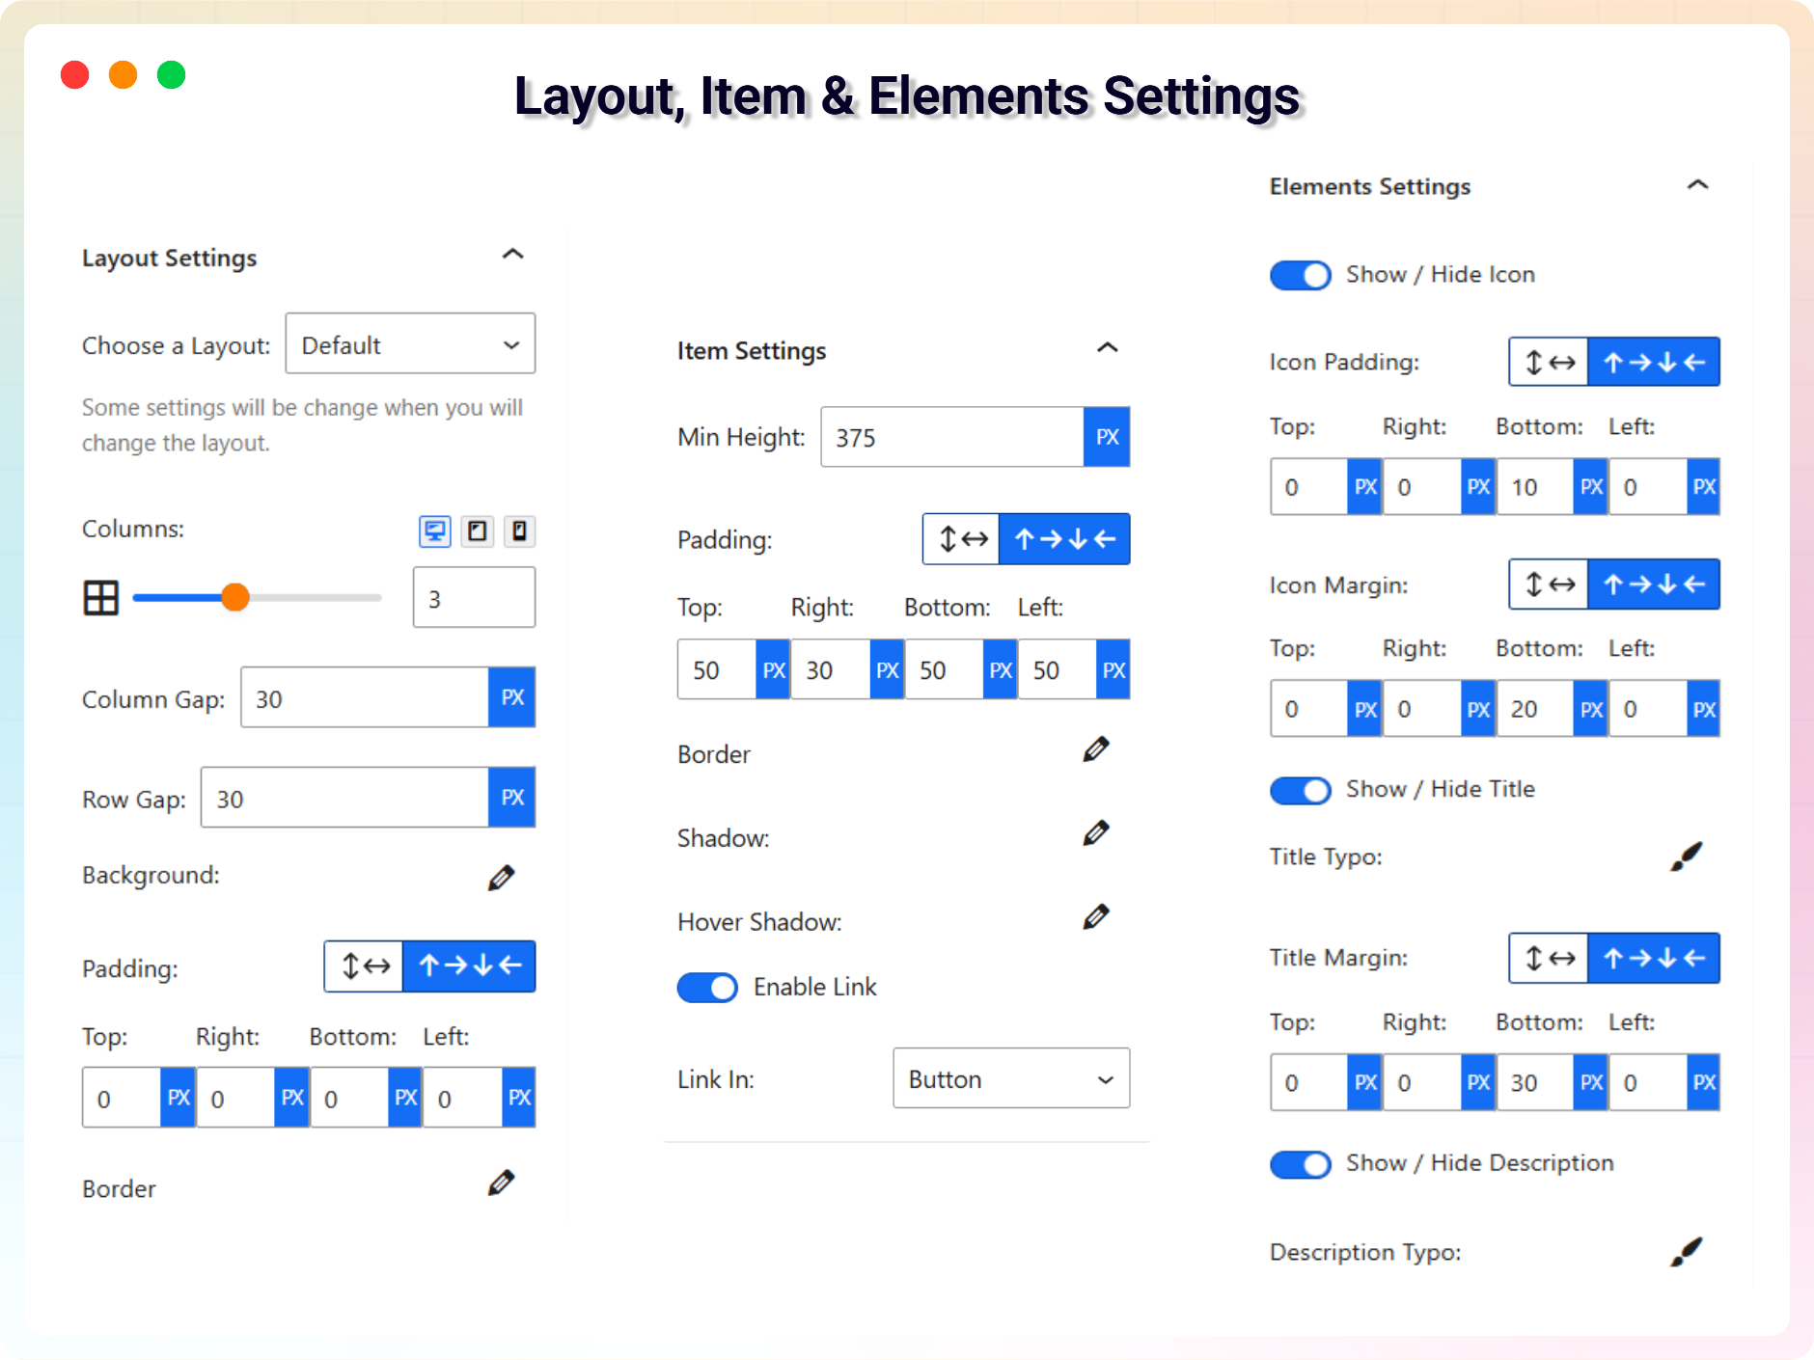Screen dimensions: 1814x1360
Task: Turn off Show / Hide Description
Action: coord(1301,1164)
